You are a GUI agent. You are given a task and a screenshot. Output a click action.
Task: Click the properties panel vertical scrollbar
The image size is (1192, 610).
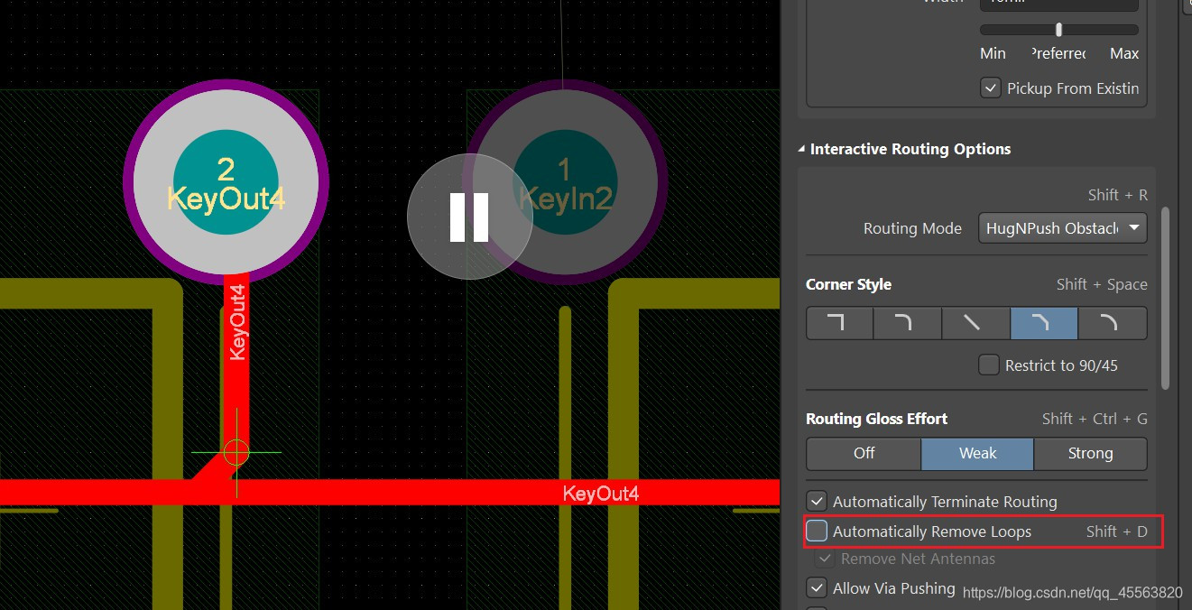pos(1165,298)
